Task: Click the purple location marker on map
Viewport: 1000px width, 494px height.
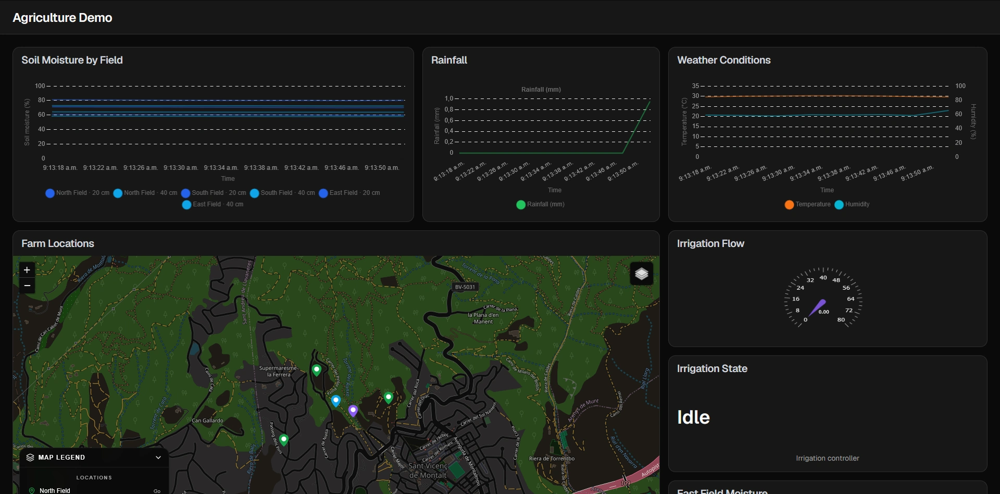Action: [x=353, y=411]
